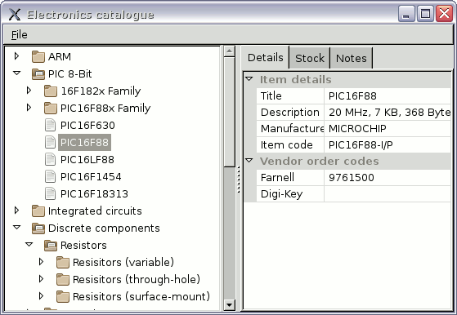
Task: Click the Resisitors (variable) folder icon
Action: [x=63, y=262]
